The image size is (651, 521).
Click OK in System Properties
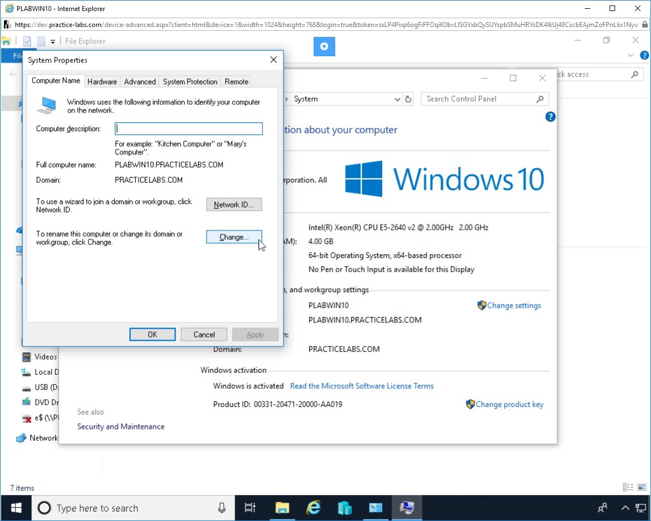click(152, 335)
